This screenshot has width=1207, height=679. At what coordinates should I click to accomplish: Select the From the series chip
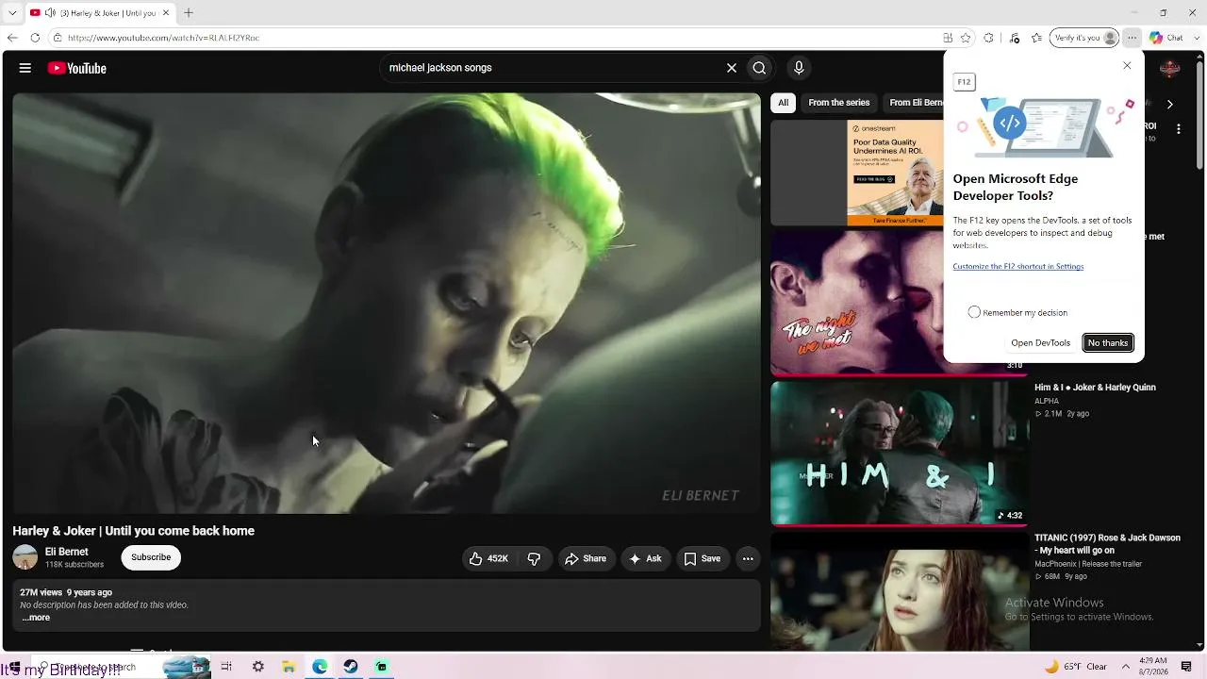[x=839, y=103]
